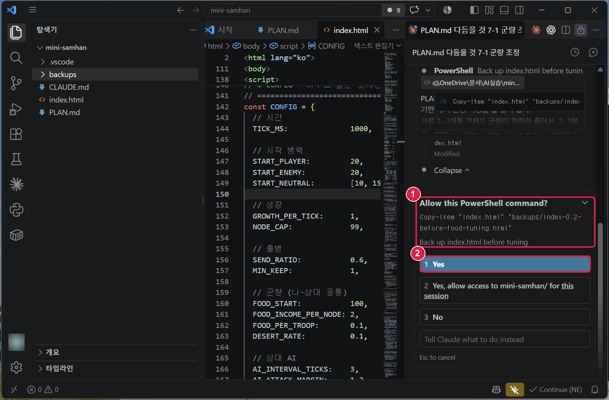This screenshot has width=609, height=400.
Task: Open the Run and Debug view
Action: (x=16, y=109)
